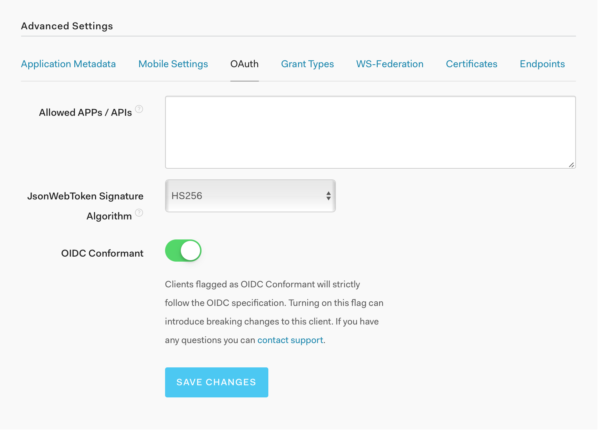Click the OIDC Conformant label

click(102, 253)
